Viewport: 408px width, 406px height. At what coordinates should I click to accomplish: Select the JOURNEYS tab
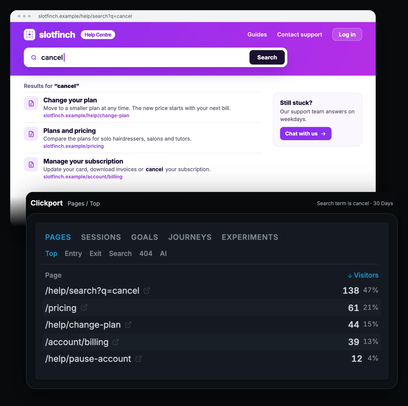[x=190, y=237]
